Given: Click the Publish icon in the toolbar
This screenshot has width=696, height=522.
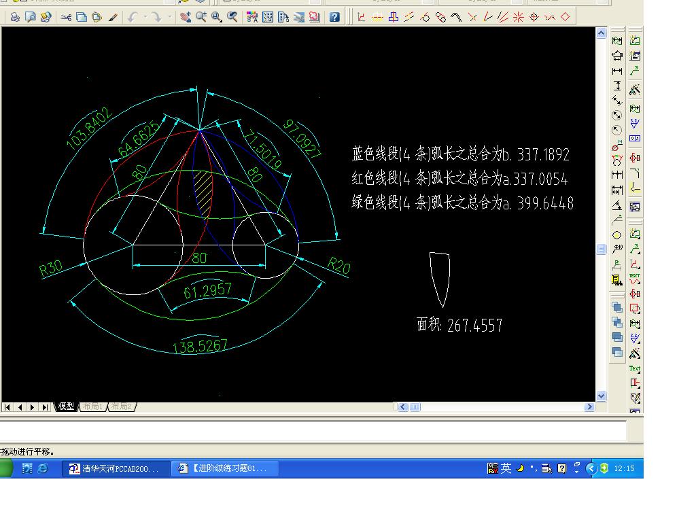Looking at the screenshot, I should coord(46,17).
